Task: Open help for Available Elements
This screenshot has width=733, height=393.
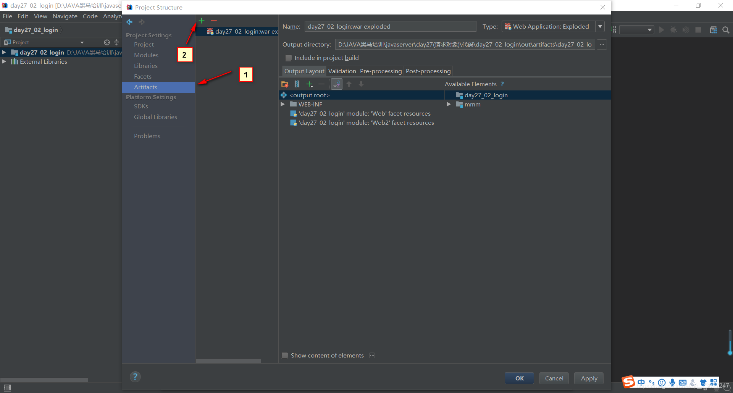Action: 502,84
